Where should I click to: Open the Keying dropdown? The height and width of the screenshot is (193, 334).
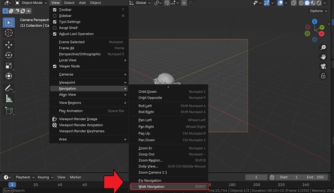coord(46,177)
